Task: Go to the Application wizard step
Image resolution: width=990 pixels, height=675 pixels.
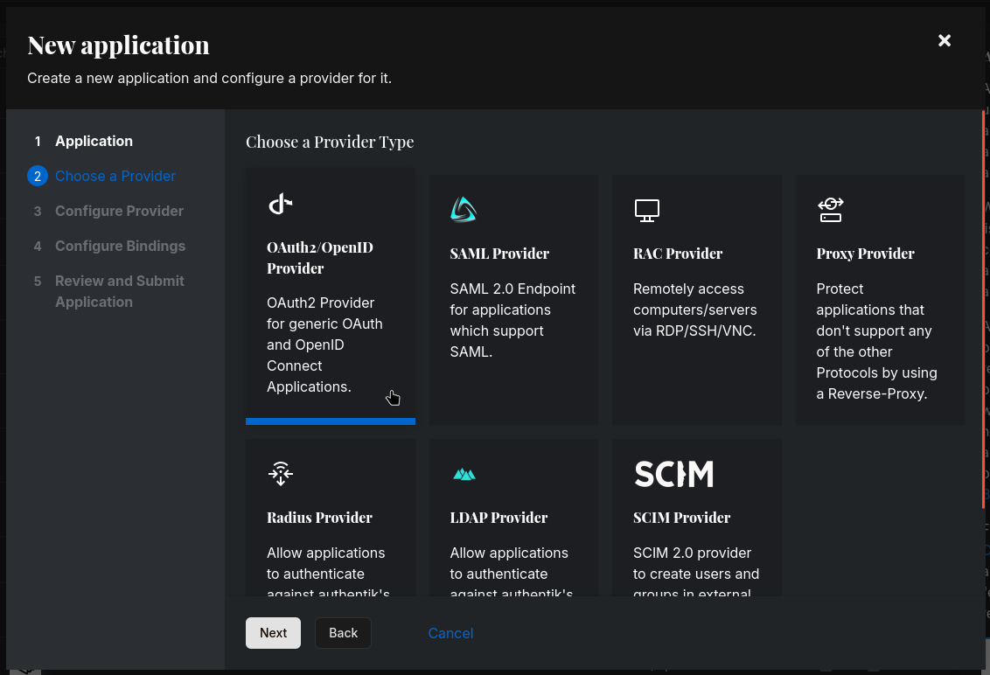Action: [x=94, y=141]
